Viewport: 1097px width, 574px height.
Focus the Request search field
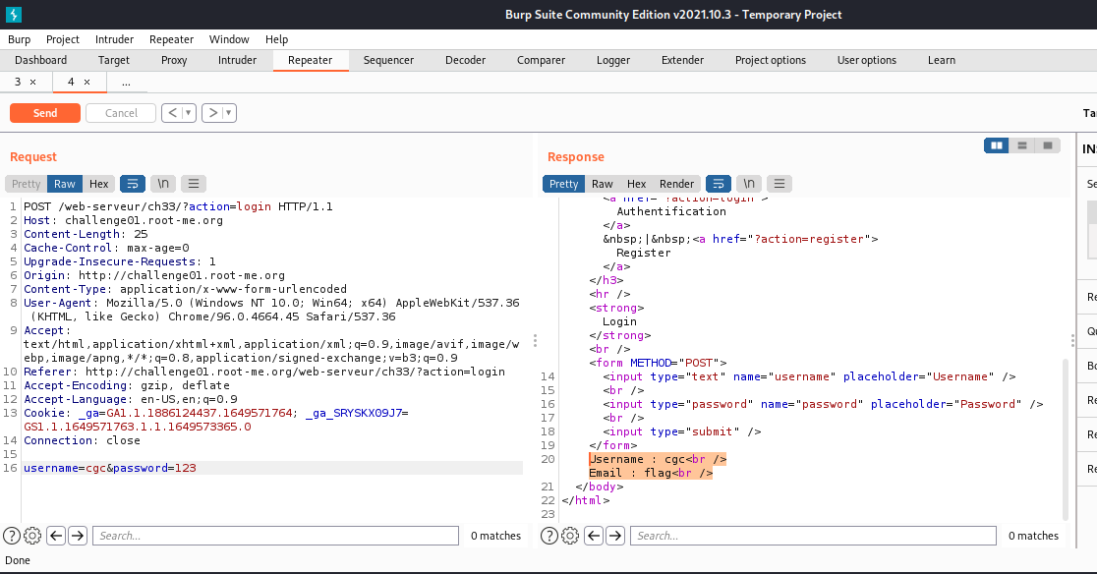pyautogui.click(x=275, y=536)
